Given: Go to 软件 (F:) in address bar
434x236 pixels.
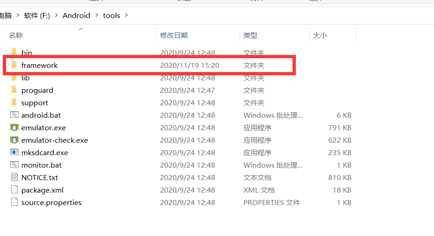Looking at the screenshot, I should (37, 15).
